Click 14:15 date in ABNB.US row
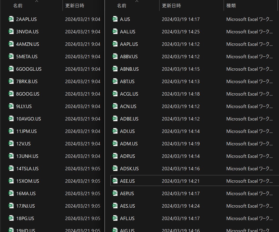279x232 pixels. click(x=181, y=69)
